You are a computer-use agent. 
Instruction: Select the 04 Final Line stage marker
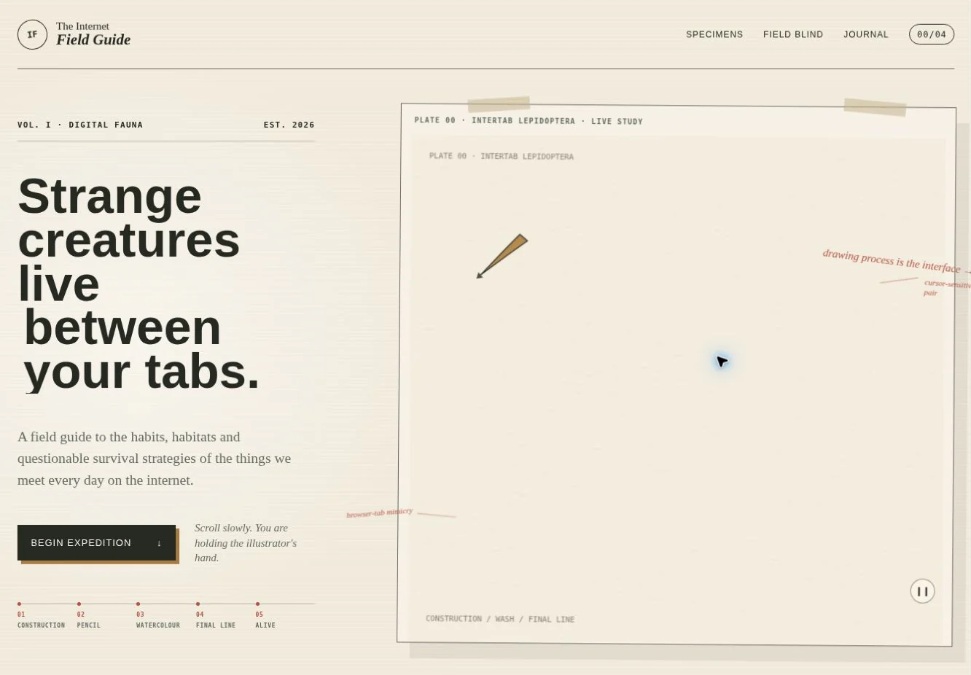tap(216, 616)
